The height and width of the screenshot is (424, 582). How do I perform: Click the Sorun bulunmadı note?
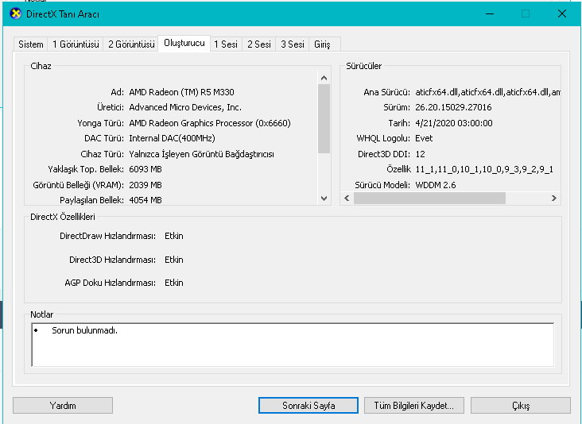click(84, 330)
